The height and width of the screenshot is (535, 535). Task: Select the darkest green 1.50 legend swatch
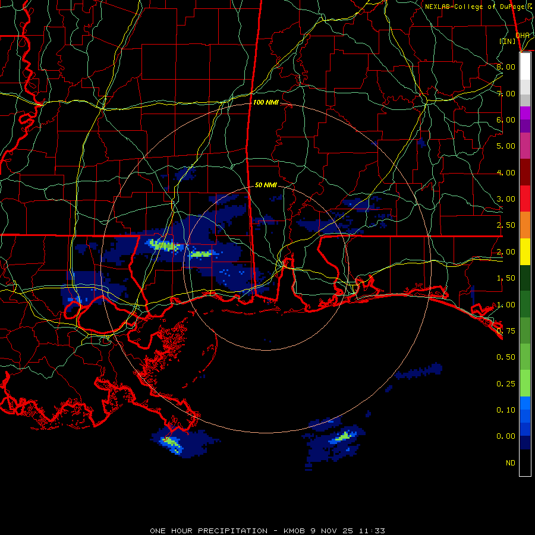[525, 278]
